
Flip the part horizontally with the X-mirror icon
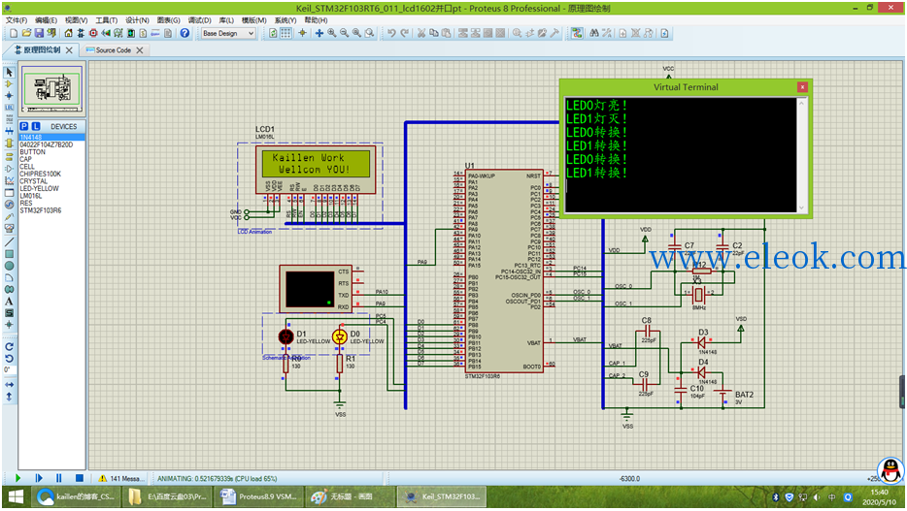(x=9, y=384)
